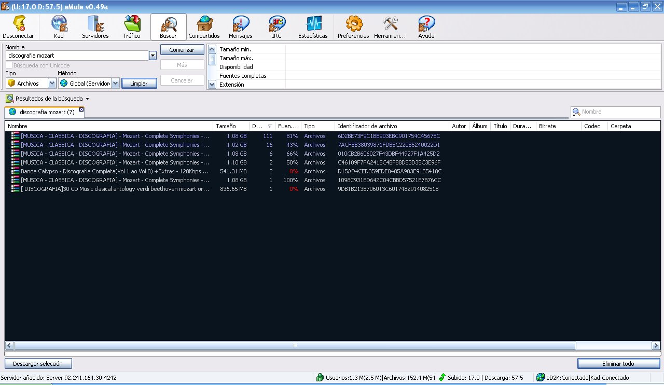Image resolution: width=664 pixels, height=385 pixels.
Task: Click the eD2K/Kad connection status icon
Action: pyautogui.click(x=541, y=378)
